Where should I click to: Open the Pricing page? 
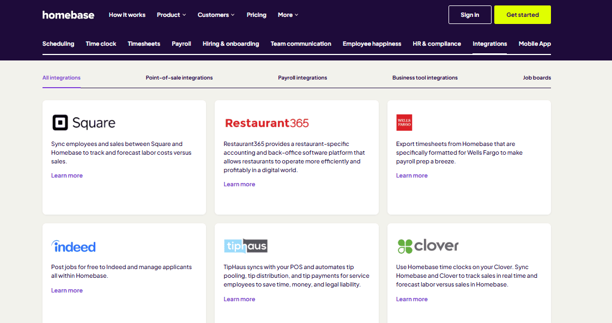(x=257, y=15)
